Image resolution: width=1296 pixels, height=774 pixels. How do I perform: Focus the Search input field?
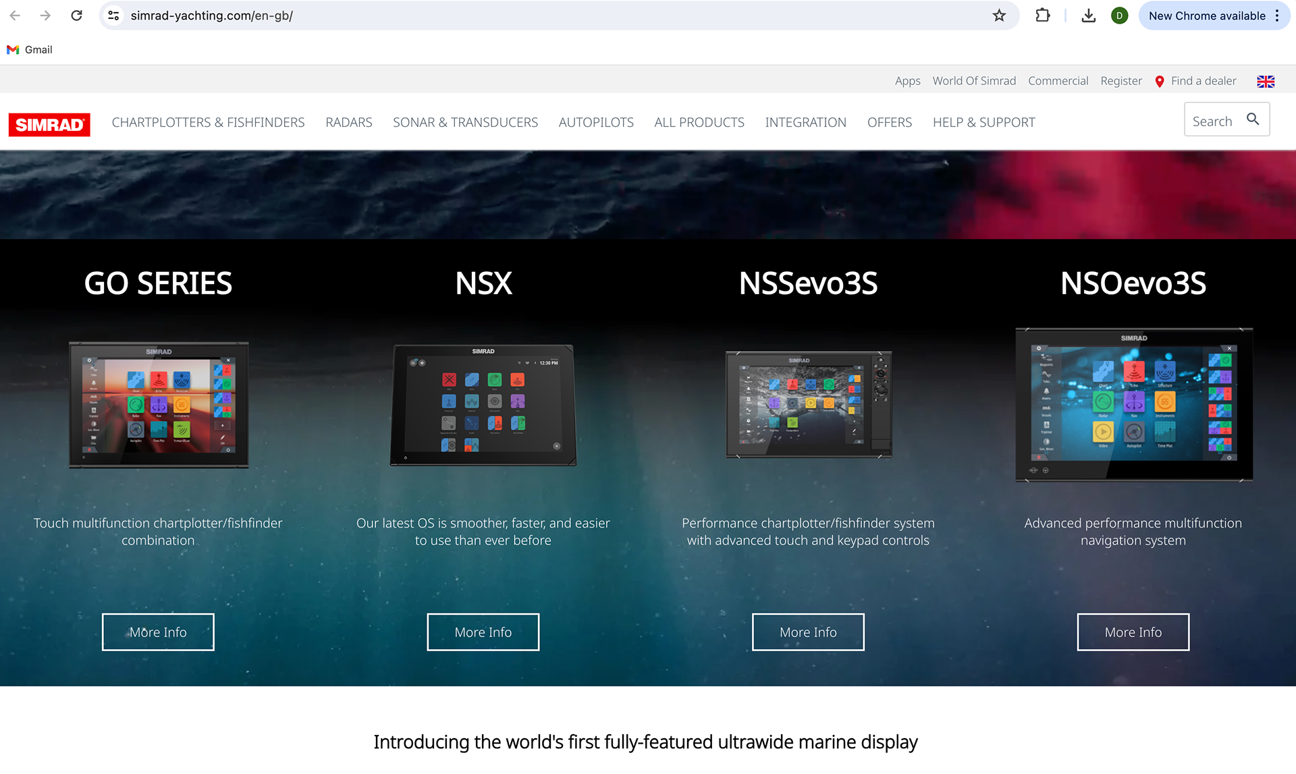[x=1214, y=121]
